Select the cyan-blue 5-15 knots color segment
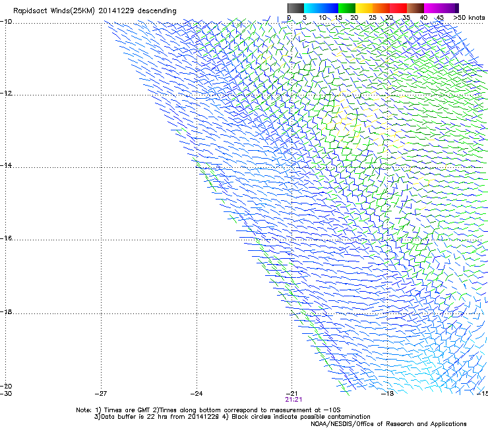 click(321, 8)
